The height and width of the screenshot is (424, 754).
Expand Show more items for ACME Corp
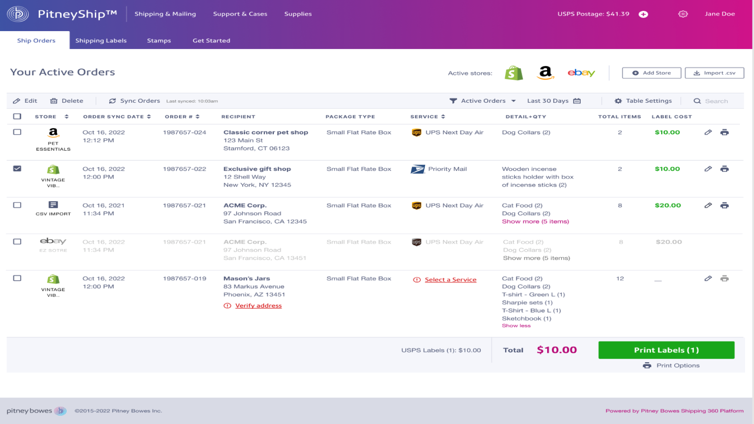[x=535, y=221]
